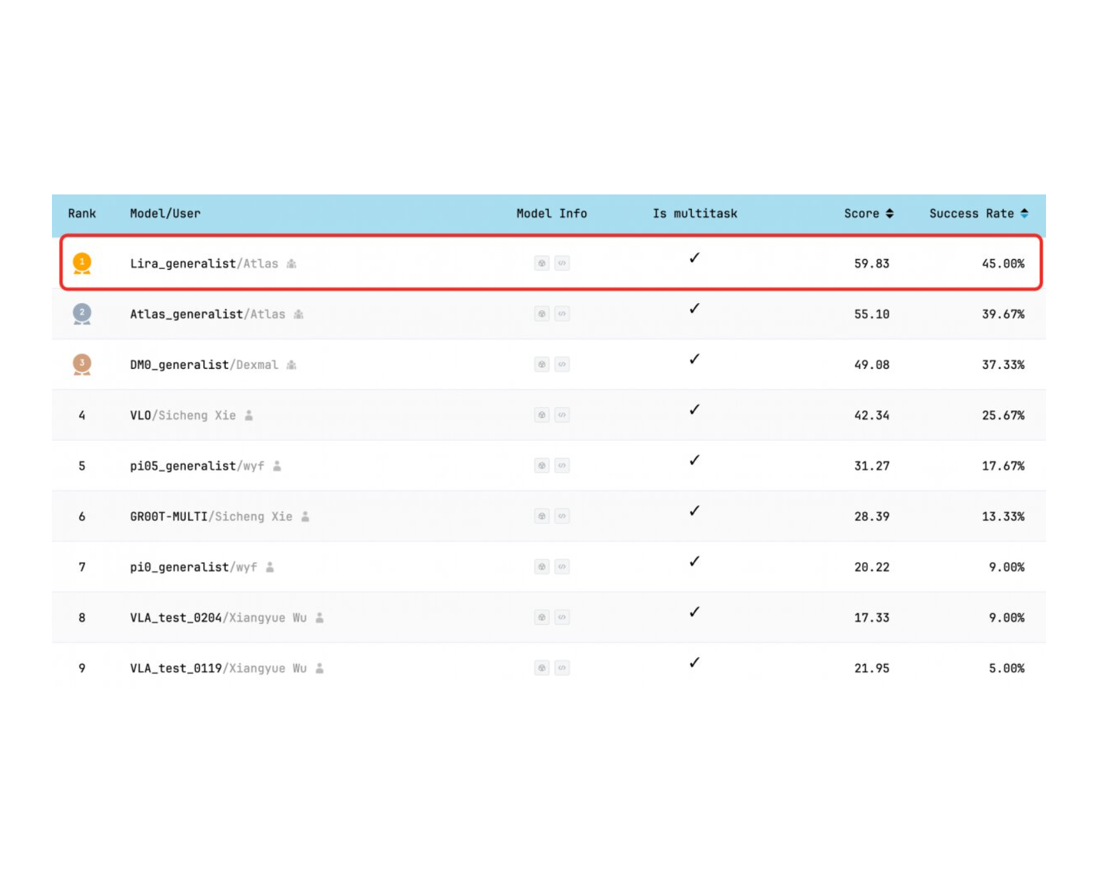The image size is (1098, 883).
Task: Click user icon beside VLA_test_0119/Xiangyue Wu
Action: [320, 668]
